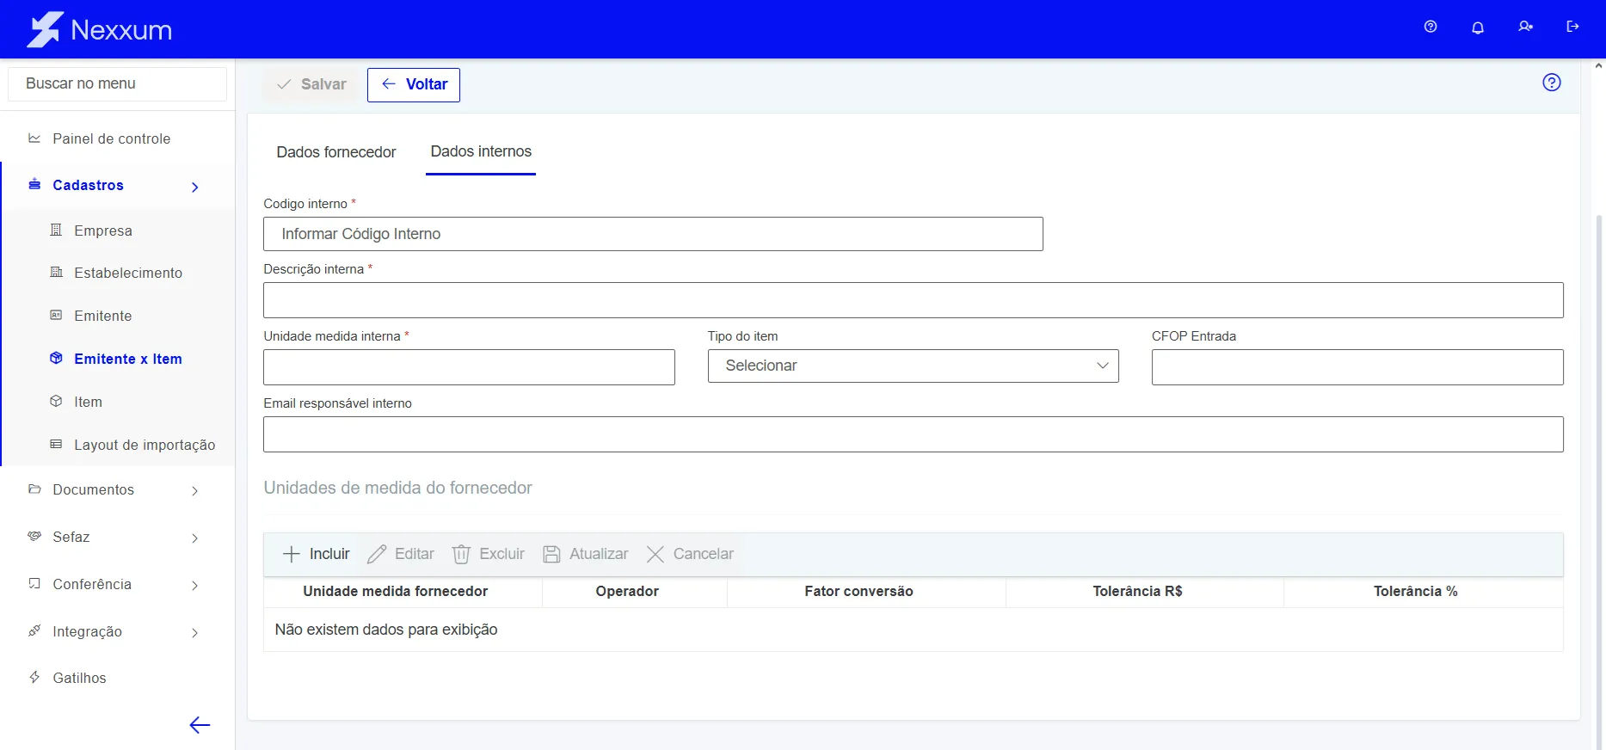Expand the Documentos submenu chevron

point(195,490)
